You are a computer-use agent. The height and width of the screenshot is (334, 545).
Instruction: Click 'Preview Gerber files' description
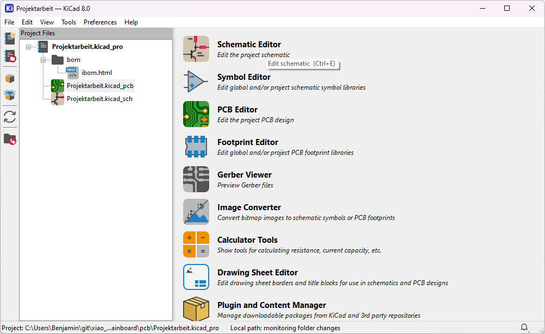coord(245,185)
